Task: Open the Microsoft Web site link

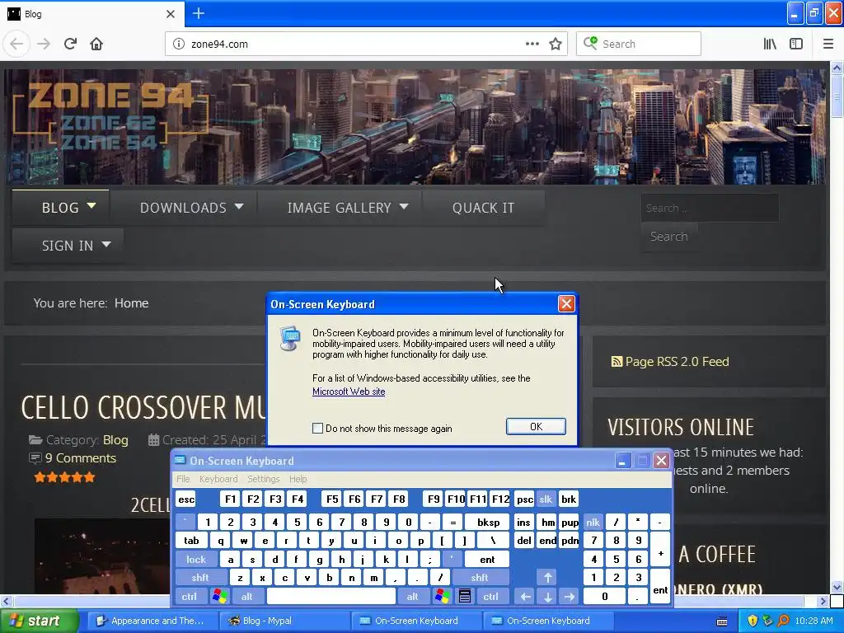Action: coord(349,392)
